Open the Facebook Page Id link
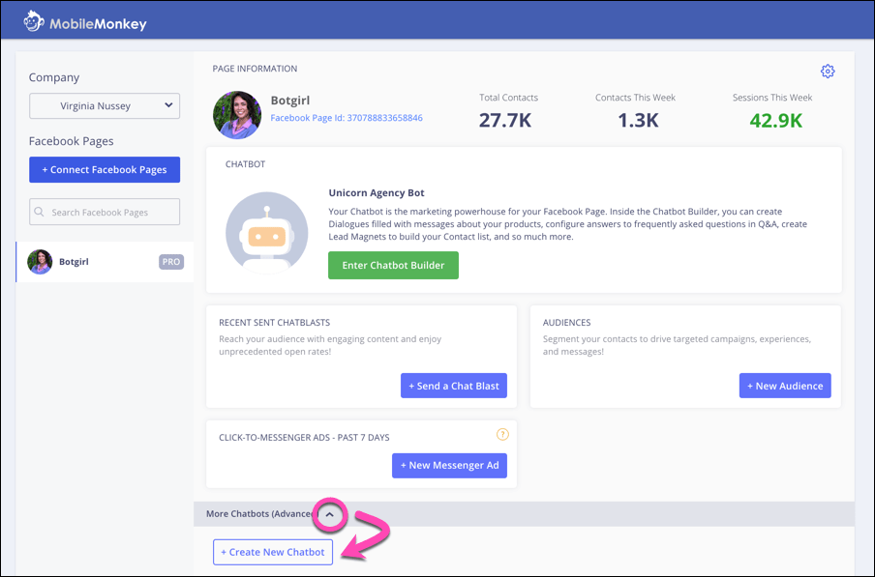Image resolution: width=875 pixels, height=577 pixels. [347, 118]
